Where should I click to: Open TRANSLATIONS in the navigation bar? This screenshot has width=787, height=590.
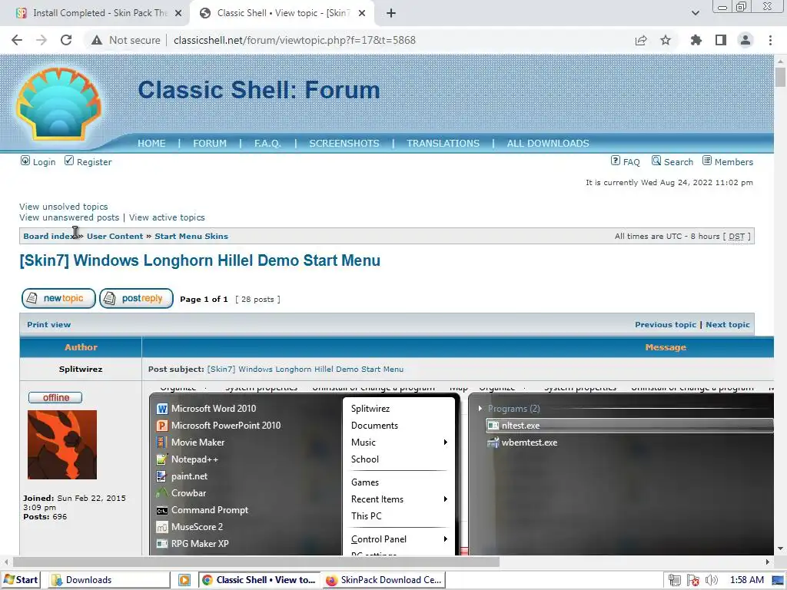click(x=443, y=144)
